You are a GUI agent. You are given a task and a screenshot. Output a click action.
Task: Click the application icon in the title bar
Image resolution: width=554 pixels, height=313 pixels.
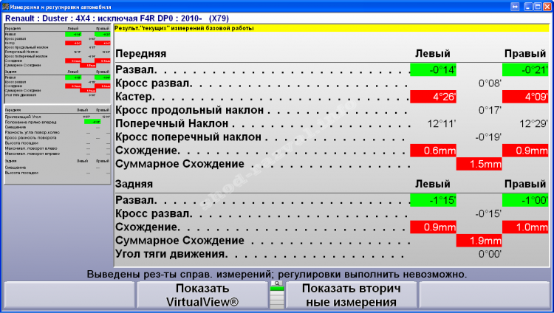5,7
